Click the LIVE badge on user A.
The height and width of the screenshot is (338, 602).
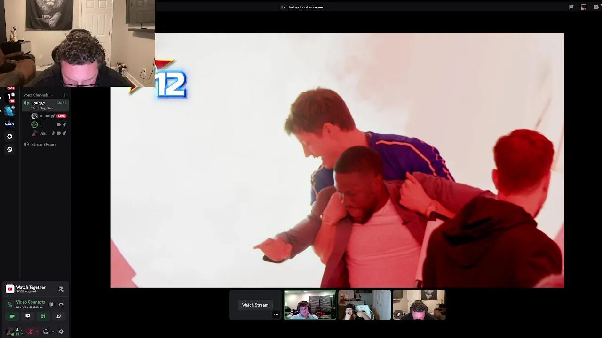click(61, 116)
